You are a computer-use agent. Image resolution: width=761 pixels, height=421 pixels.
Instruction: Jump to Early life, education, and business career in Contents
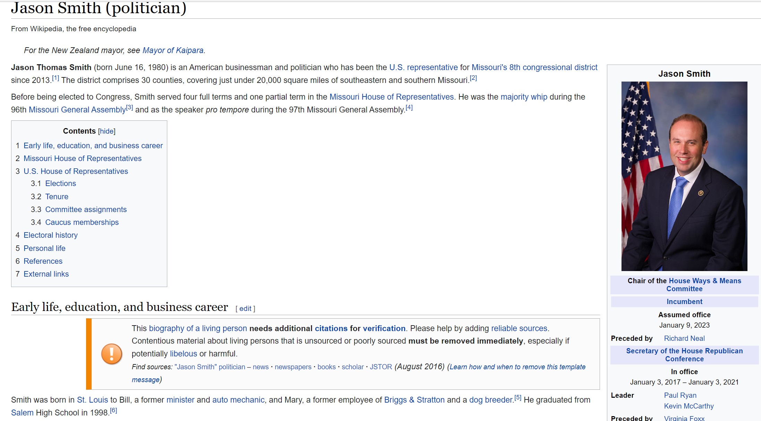click(93, 146)
